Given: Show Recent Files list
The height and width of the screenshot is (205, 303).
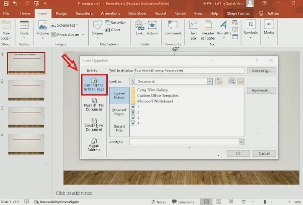Looking at the screenshot, I should (119, 128).
